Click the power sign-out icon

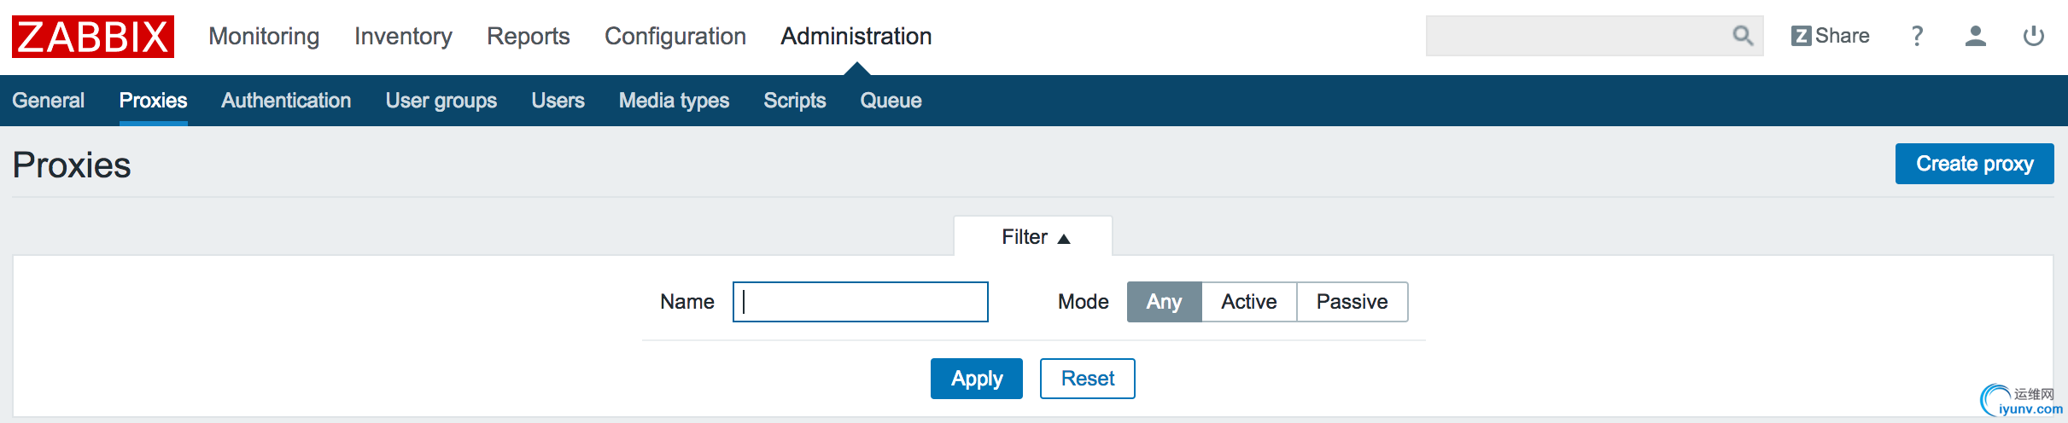tap(2034, 36)
